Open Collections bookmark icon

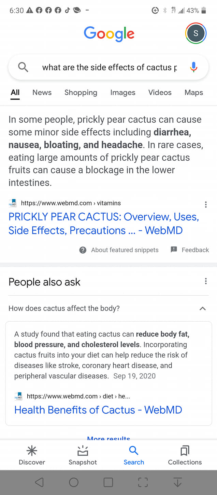pos(185,451)
